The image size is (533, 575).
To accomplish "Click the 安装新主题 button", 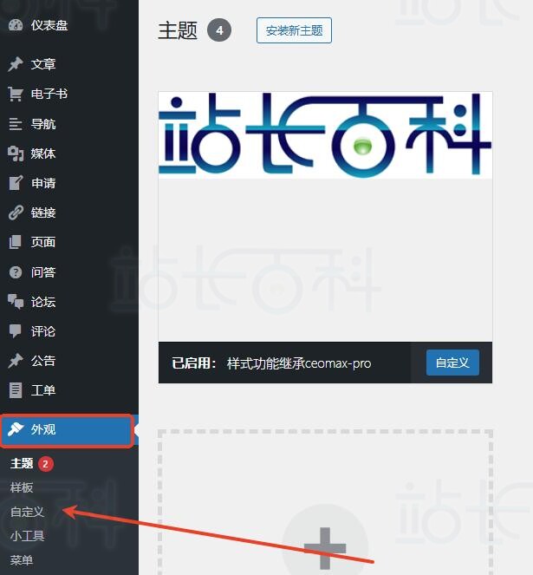I will point(294,30).
